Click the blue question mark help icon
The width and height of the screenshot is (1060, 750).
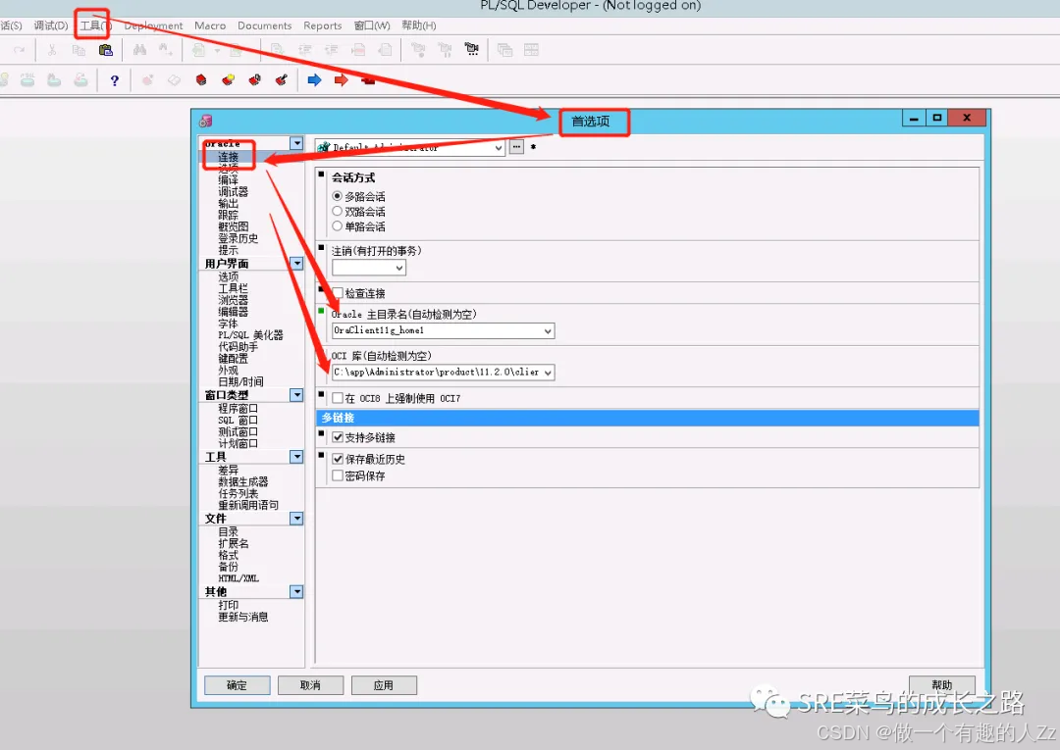coord(114,80)
